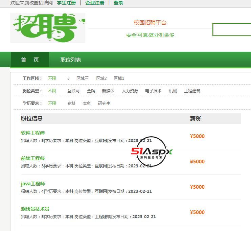Open the 企业注册 registration link
The width and height of the screenshot is (251, 231).
pos(95,3)
